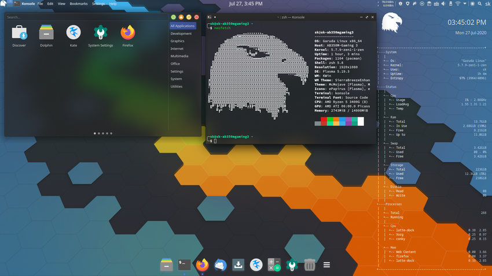Screen dimensions: 492x276
Task: Click the Konsole window icon in the title bar
Action: [210, 17]
